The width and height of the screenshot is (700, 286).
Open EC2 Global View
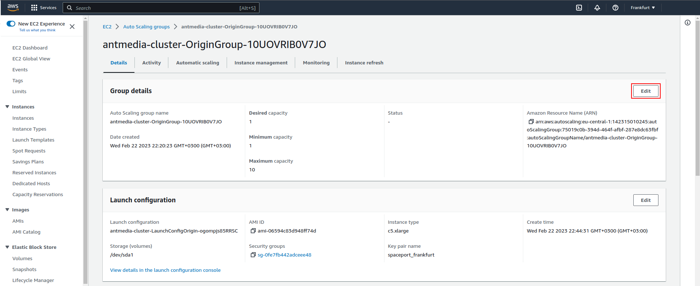click(31, 59)
